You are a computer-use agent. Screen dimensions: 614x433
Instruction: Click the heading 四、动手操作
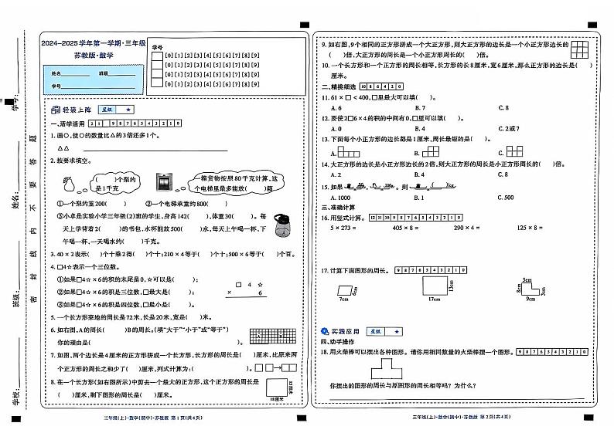(x=337, y=342)
